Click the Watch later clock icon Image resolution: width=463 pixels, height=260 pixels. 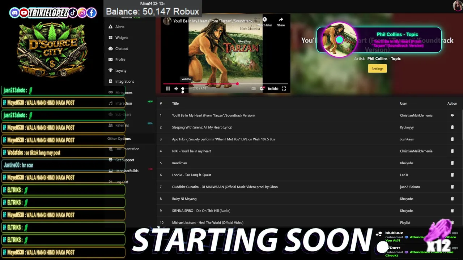264,20
